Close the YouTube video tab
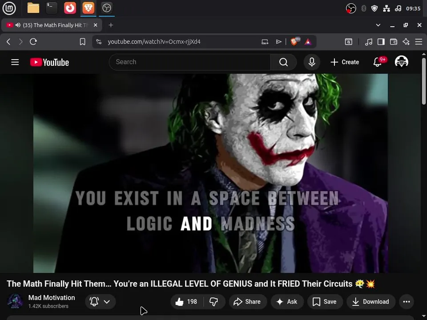 pyautogui.click(x=95, y=25)
